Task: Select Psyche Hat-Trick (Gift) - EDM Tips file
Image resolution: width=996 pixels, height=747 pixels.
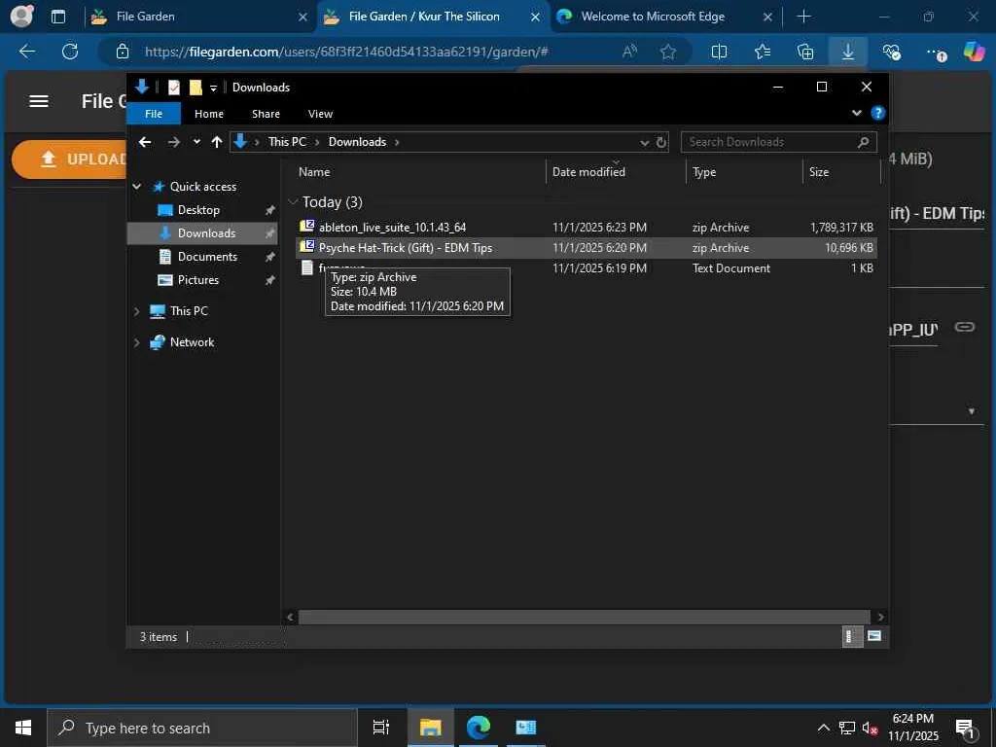Action: pyautogui.click(x=586, y=248)
